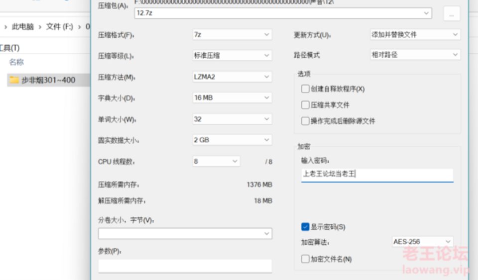Enable the create self-extracting archive checkbox
The width and height of the screenshot is (478, 280).
pos(305,89)
